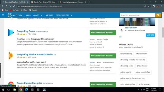Switch to the play.google.com store tab

pyautogui.click(x=73, y=2)
